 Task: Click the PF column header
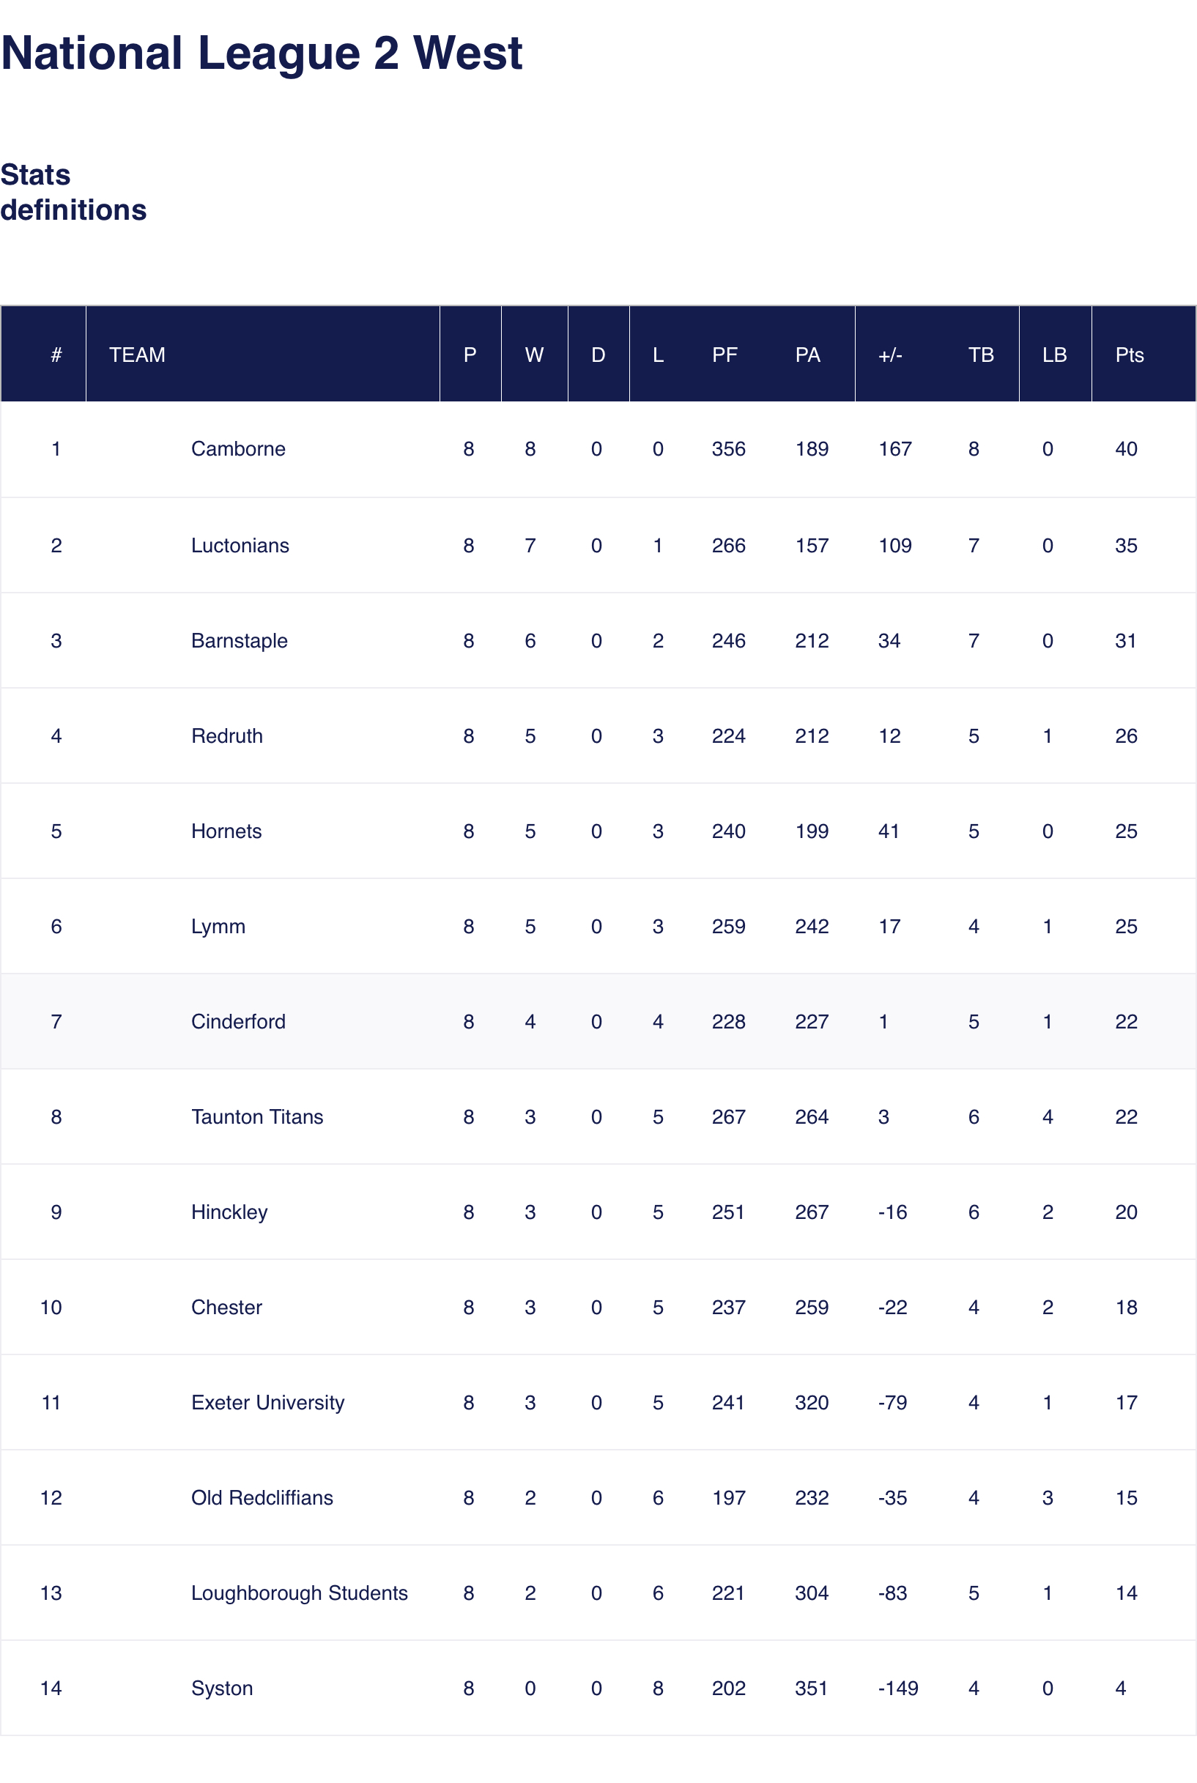pos(724,355)
